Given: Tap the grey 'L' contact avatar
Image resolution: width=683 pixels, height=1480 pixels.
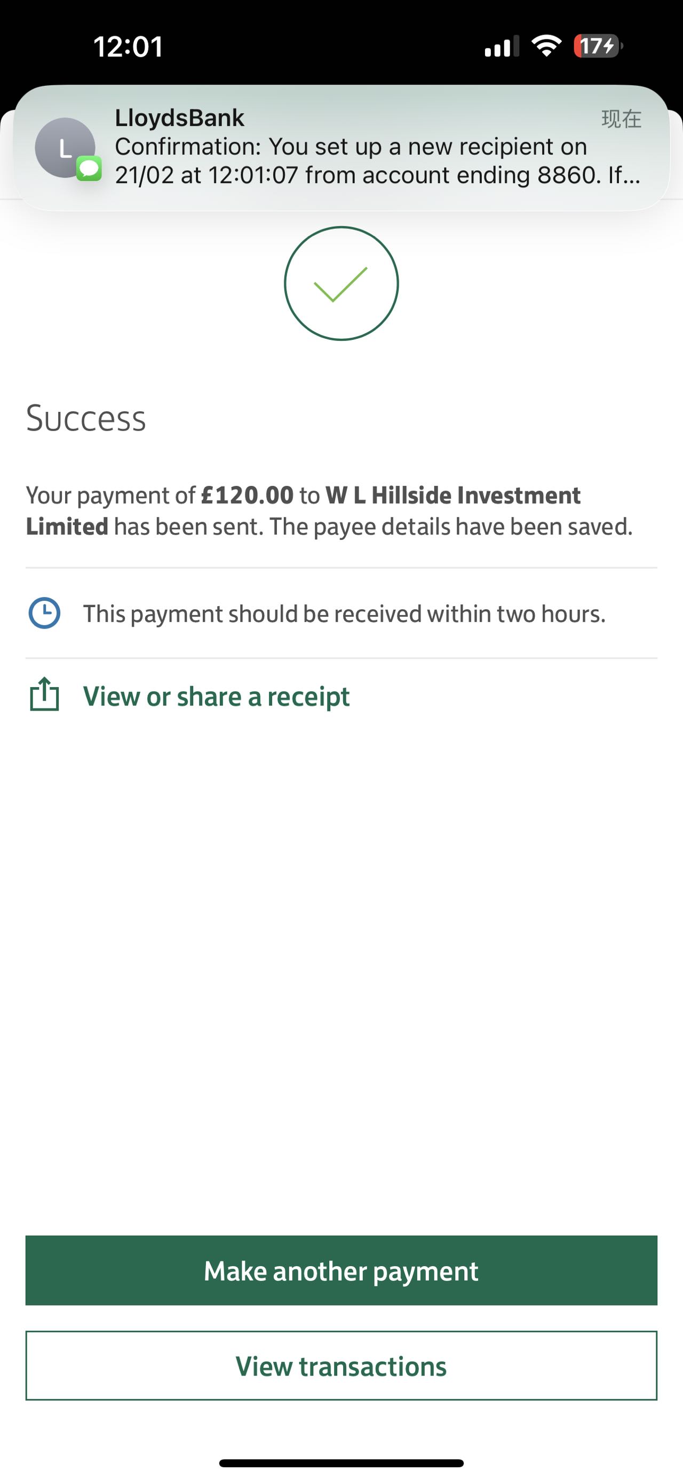Looking at the screenshot, I should tap(65, 148).
